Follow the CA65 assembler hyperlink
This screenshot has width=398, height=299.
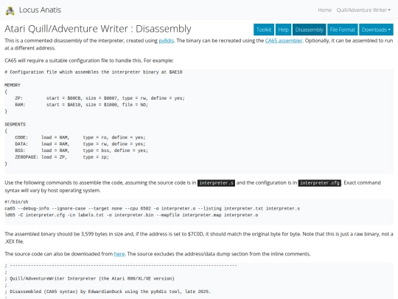(284, 41)
